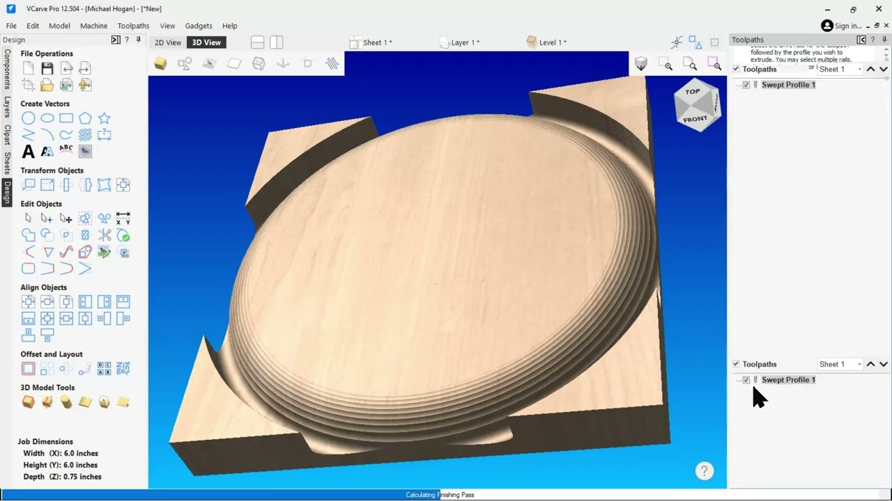Image resolution: width=892 pixels, height=501 pixels.
Task: Click the isometric view cube icon
Action: pos(640,64)
